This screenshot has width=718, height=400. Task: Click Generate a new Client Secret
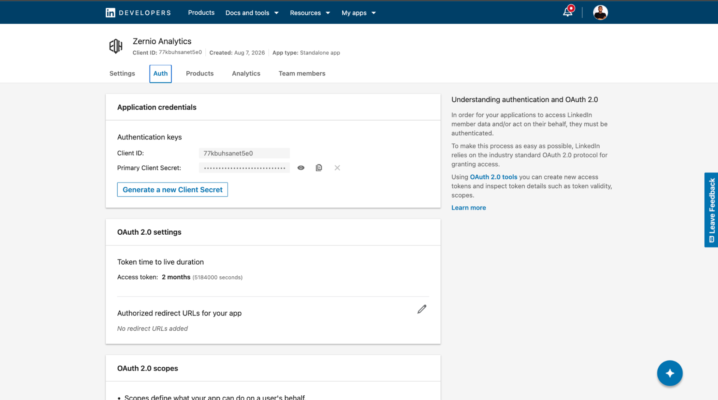coord(172,190)
